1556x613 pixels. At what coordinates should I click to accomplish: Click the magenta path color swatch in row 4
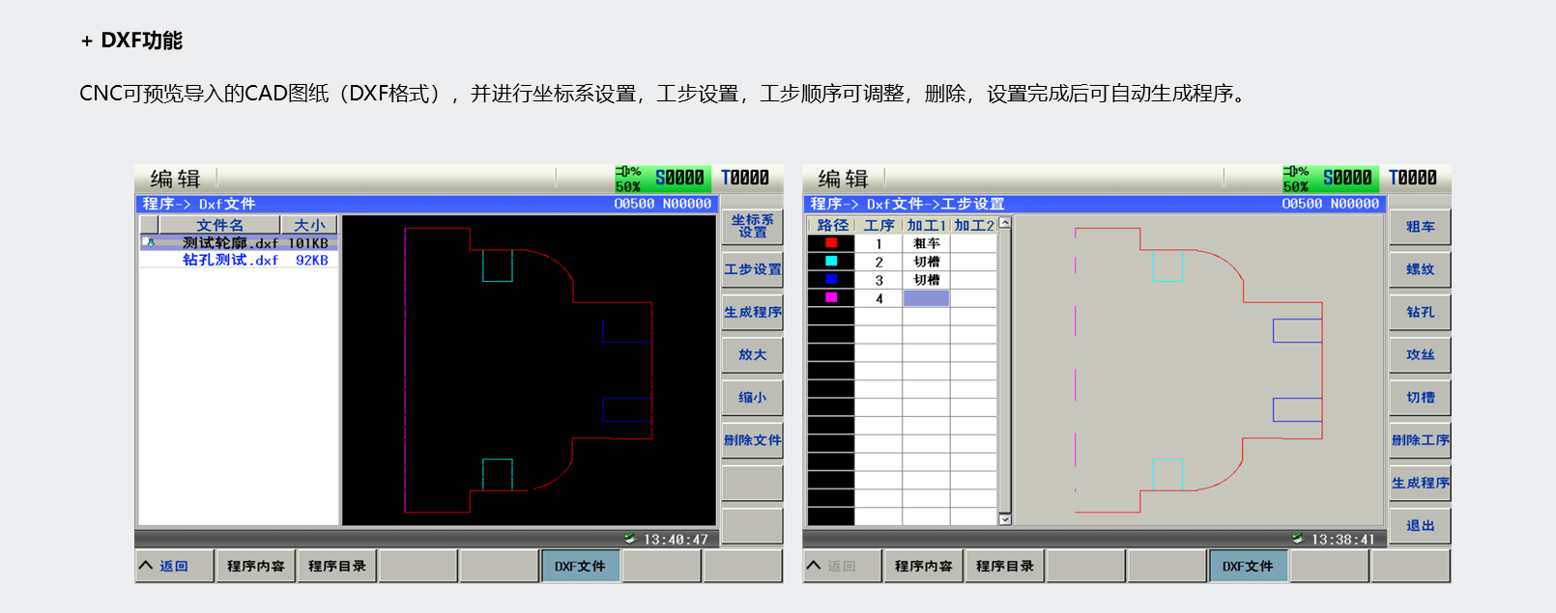point(831,298)
